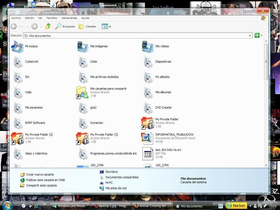Viewport: 280px width, 210px height.
Task: Open the Ver menu
Action: 40,18
